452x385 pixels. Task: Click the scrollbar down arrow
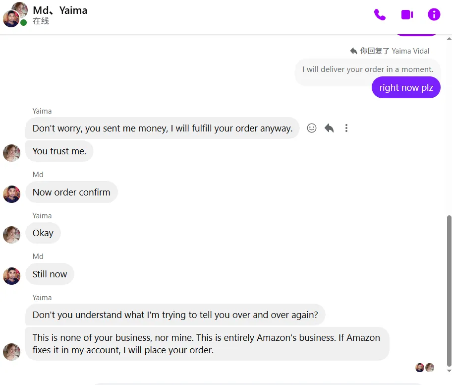449,371
